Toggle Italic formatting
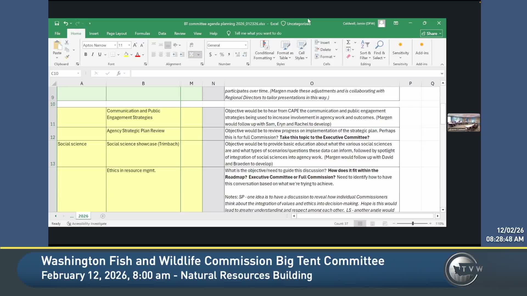 coord(92,55)
